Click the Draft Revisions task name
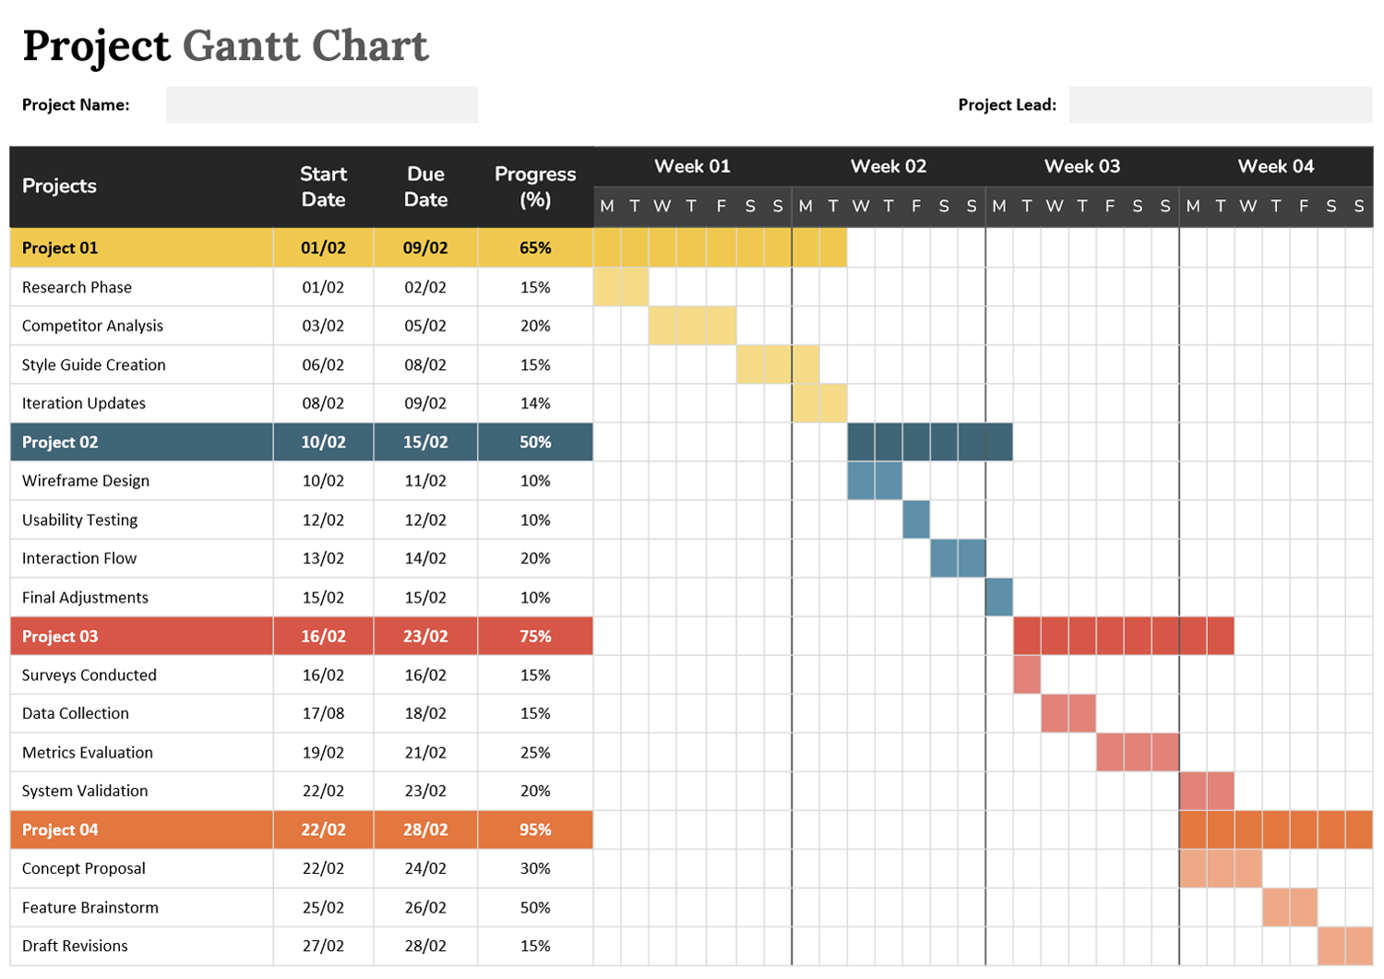 74,945
